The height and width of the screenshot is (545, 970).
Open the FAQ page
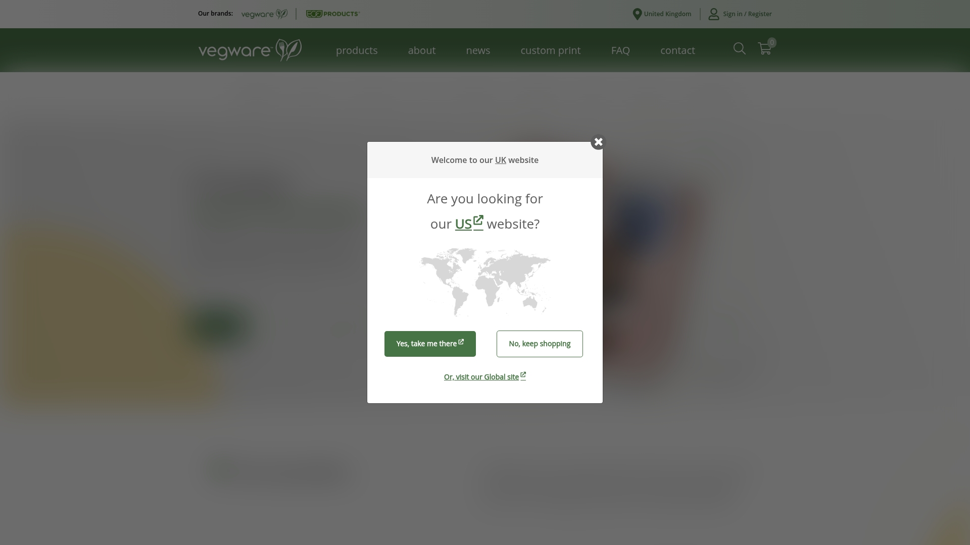[x=620, y=50]
